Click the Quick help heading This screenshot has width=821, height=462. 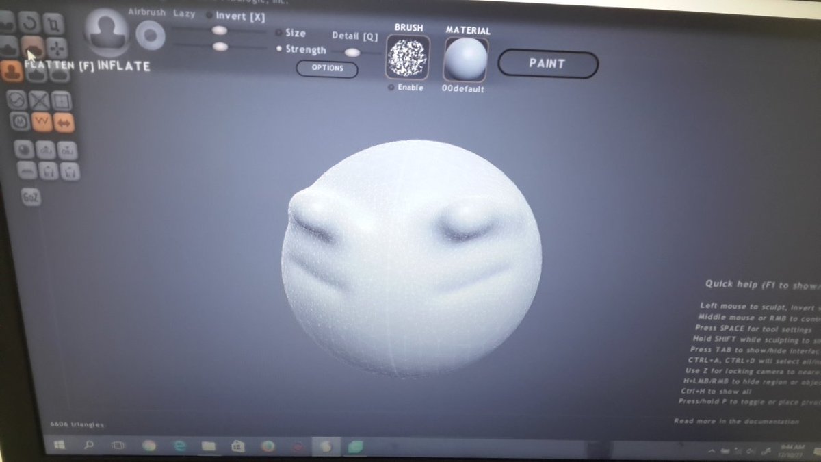(x=763, y=284)
